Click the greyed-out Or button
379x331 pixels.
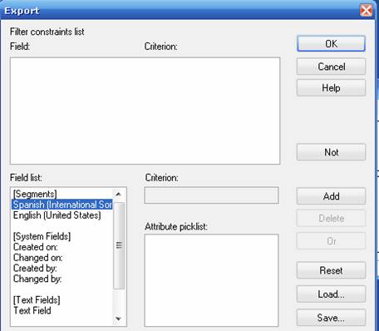click(331, 241)
